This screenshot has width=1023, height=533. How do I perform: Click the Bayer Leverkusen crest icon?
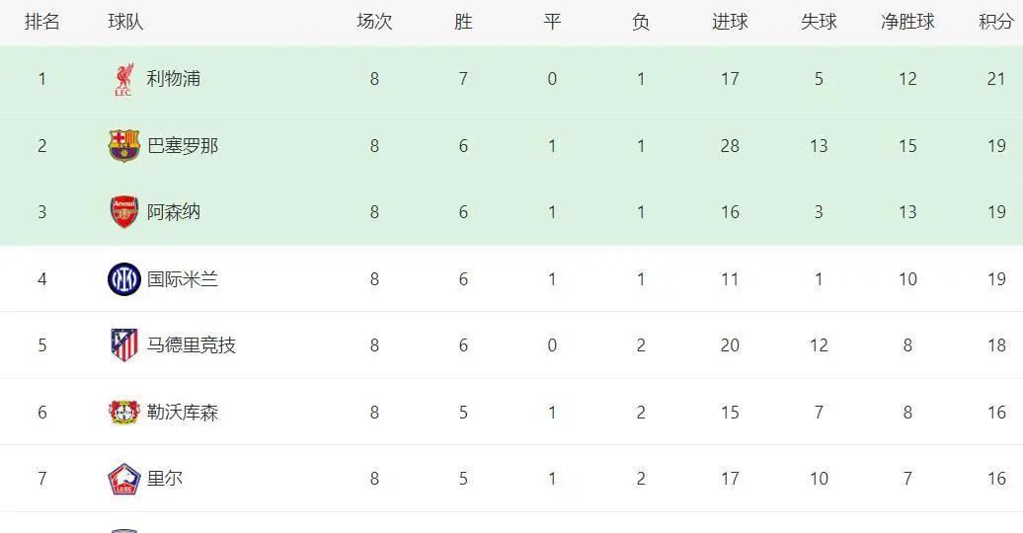123,413
